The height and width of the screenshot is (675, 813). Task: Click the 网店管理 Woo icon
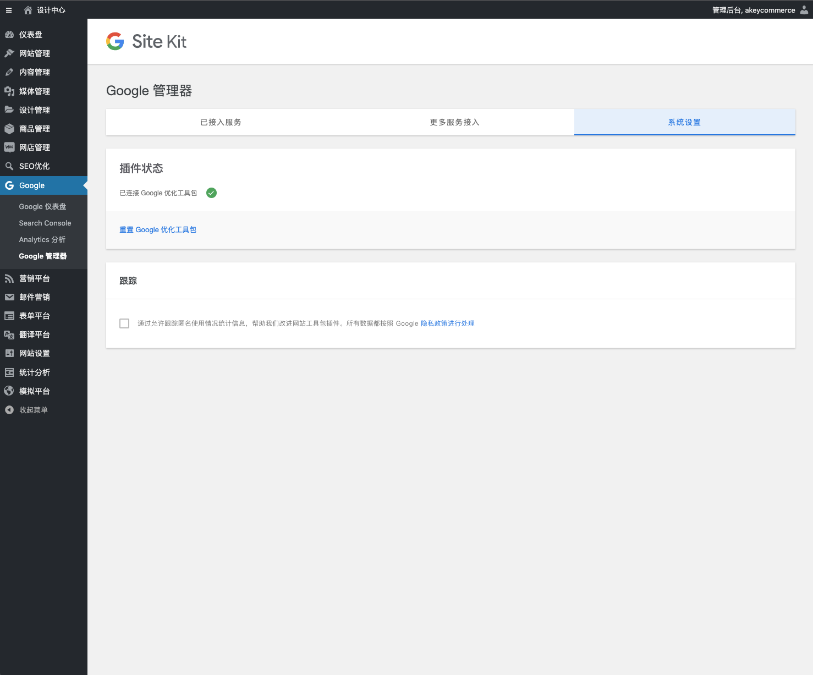[9, 147]
